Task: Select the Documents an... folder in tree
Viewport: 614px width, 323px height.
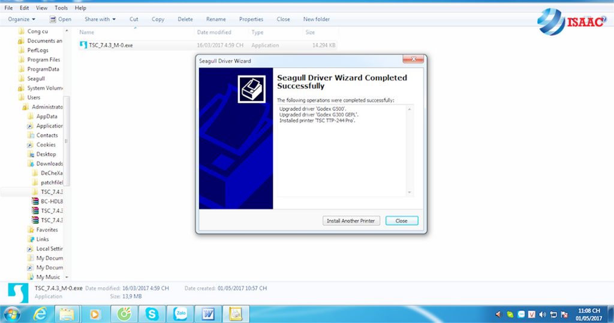Action: click(44, 41)
